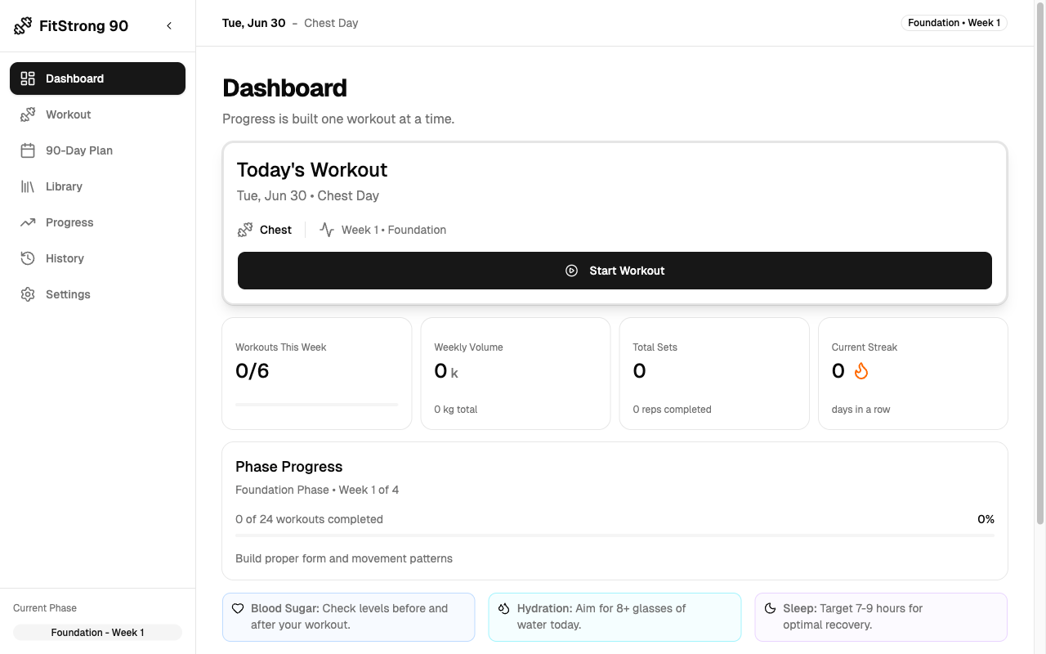This screenshot has height=654, width=1046.
Task: Click the '0/6' workouts value
Action: 253,371
